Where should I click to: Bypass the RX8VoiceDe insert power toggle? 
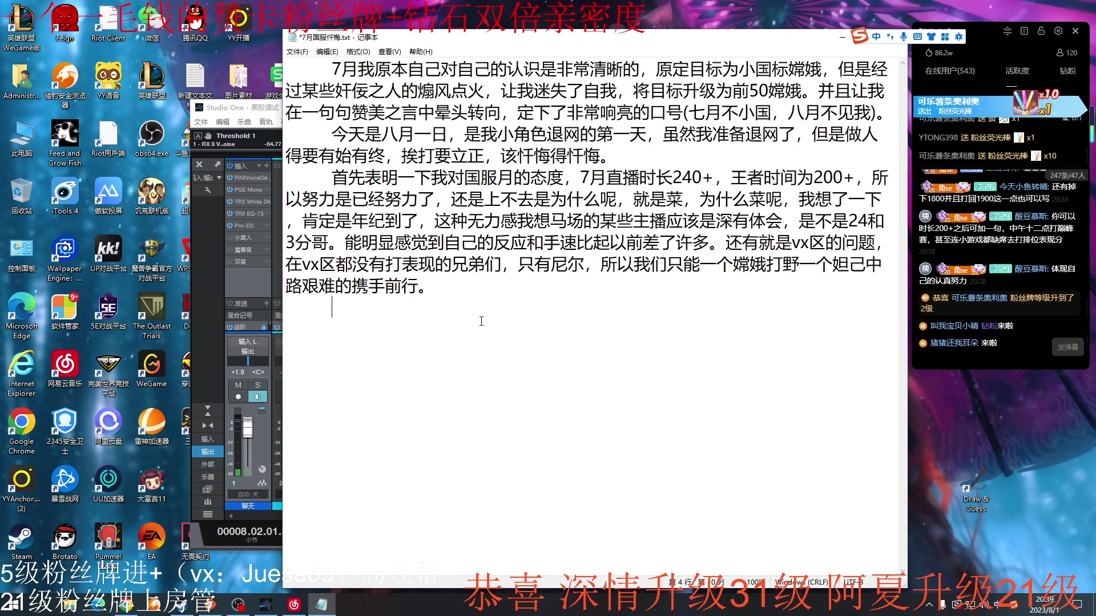[229, 178]
